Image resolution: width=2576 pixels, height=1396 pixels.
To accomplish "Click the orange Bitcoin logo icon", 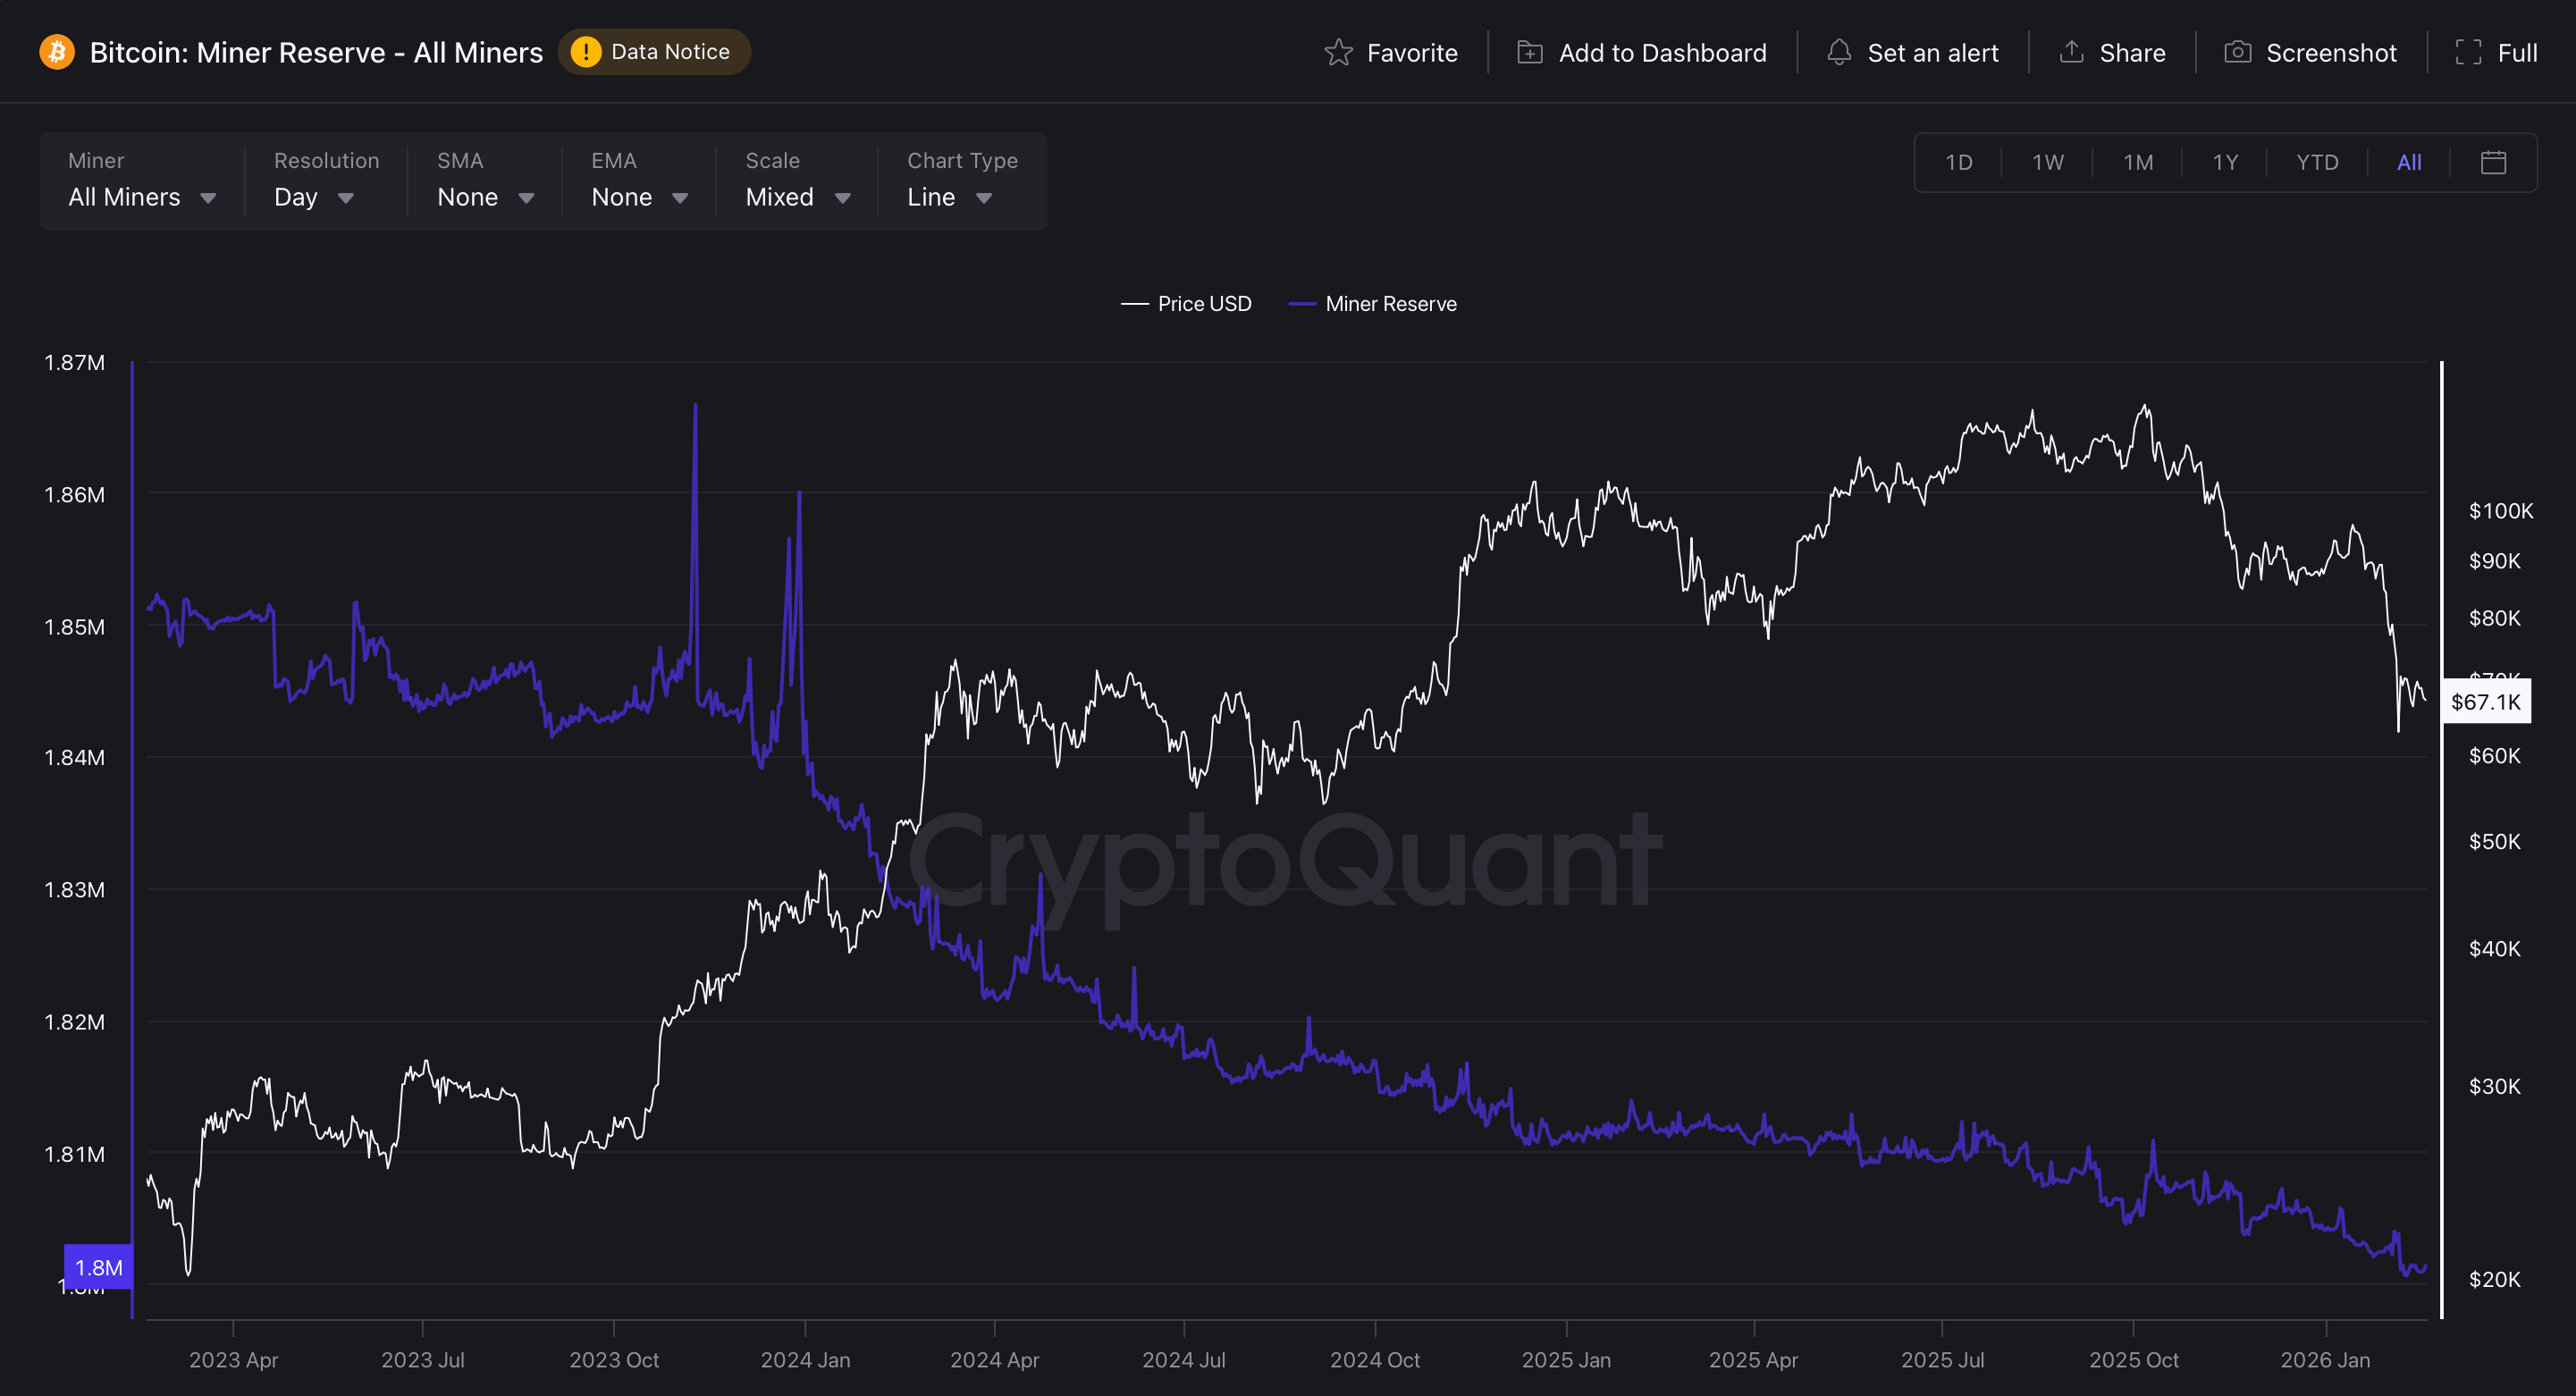I will coord(57,52).
